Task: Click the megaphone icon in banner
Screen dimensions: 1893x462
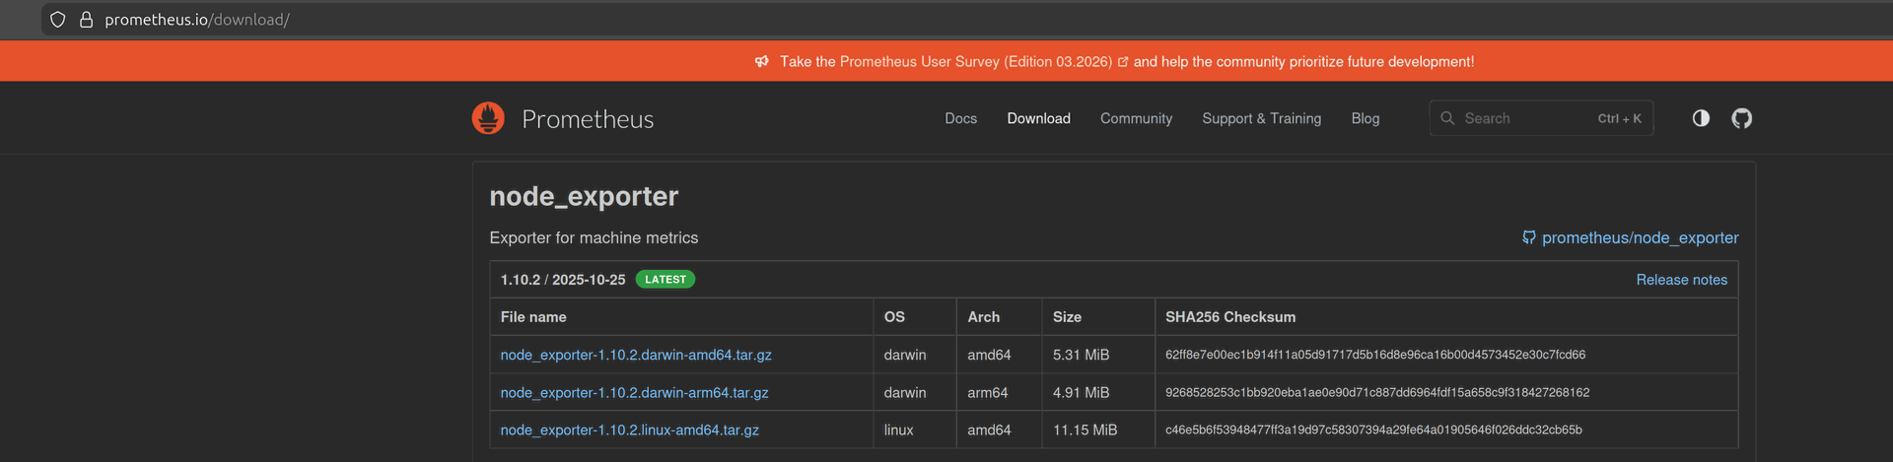Action: click(761, 62)
